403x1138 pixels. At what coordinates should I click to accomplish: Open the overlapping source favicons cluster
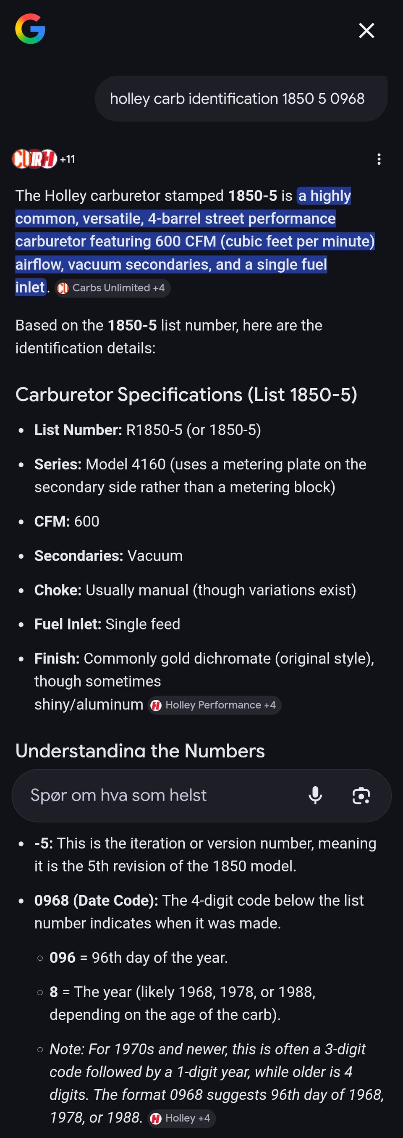point(34,159)
